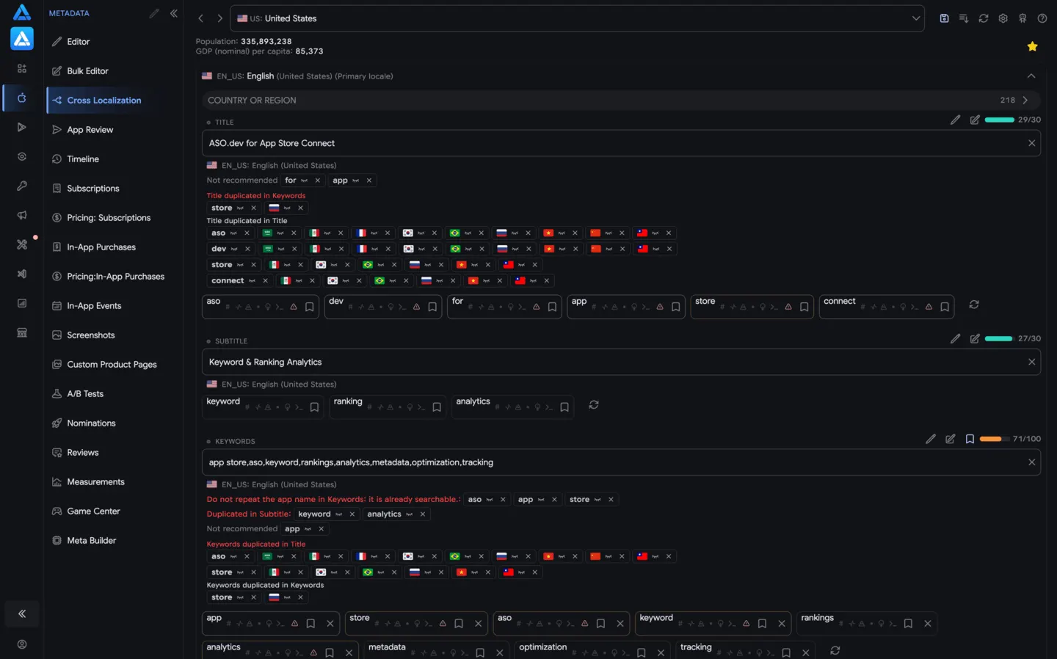Viewport: 1057px width, 659px height.
Task: Clear the keywords field with its X button
Action: tap(1031, 462)
